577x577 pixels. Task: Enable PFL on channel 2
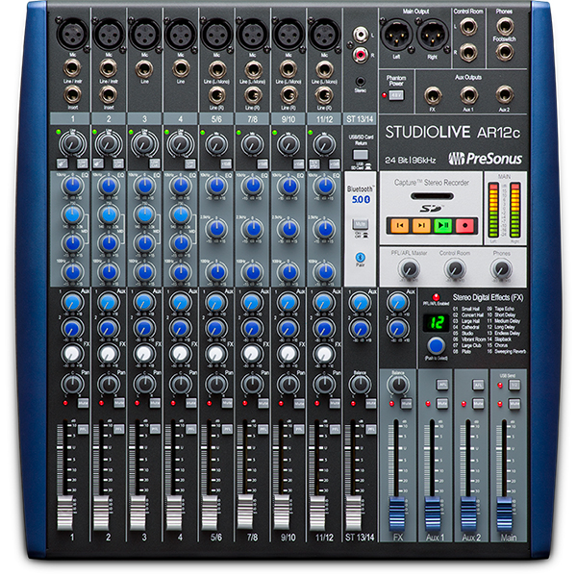click(x=118, y=429)
